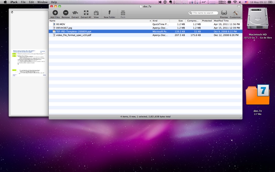Image resolution: width=275 pixels, height=172 pixels.
Task: Click the Pack toolbar icon
Action: coord(123,13)
